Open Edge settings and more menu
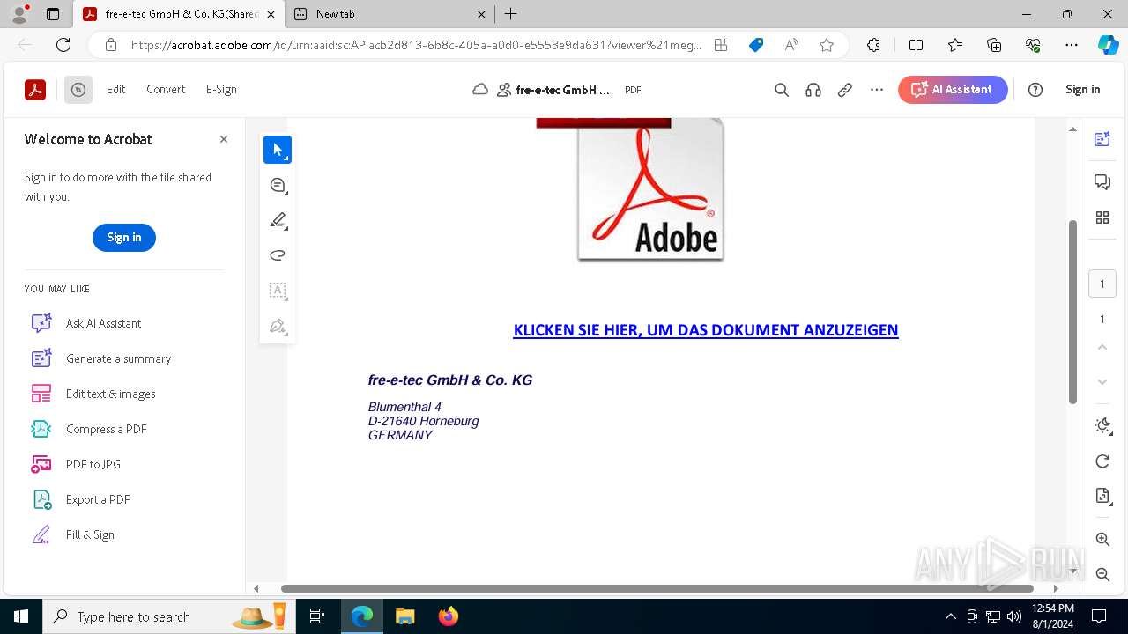1128x634 pixels. click(1072, 45)
